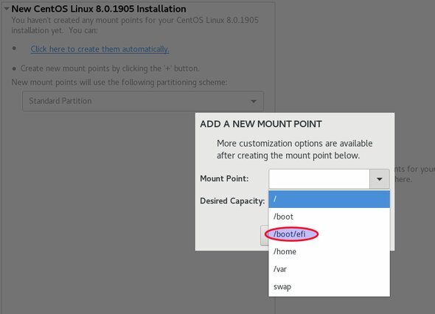
Task: Click the Create new mount points bullet text
Action: [x=110, y=69]
